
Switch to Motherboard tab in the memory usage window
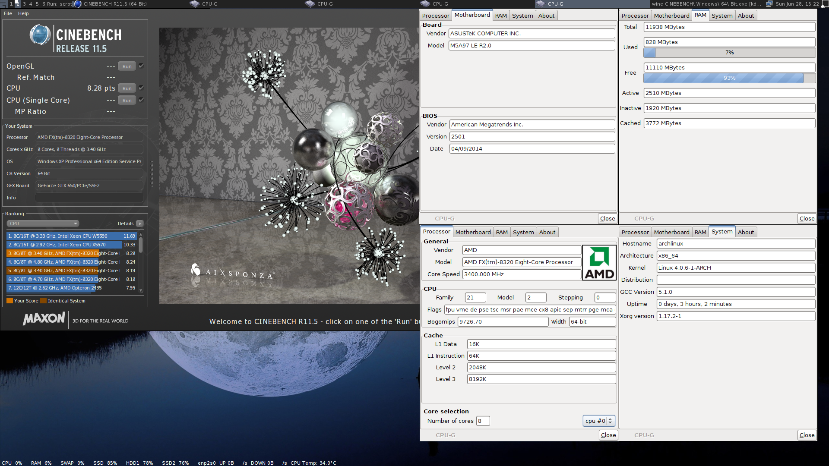click(x=671, y=16)
